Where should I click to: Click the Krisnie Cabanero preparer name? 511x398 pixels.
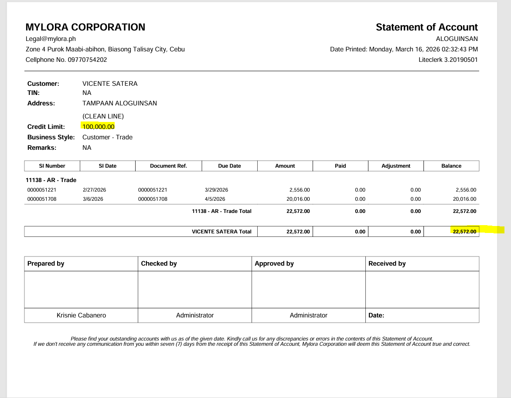(81, 315)
